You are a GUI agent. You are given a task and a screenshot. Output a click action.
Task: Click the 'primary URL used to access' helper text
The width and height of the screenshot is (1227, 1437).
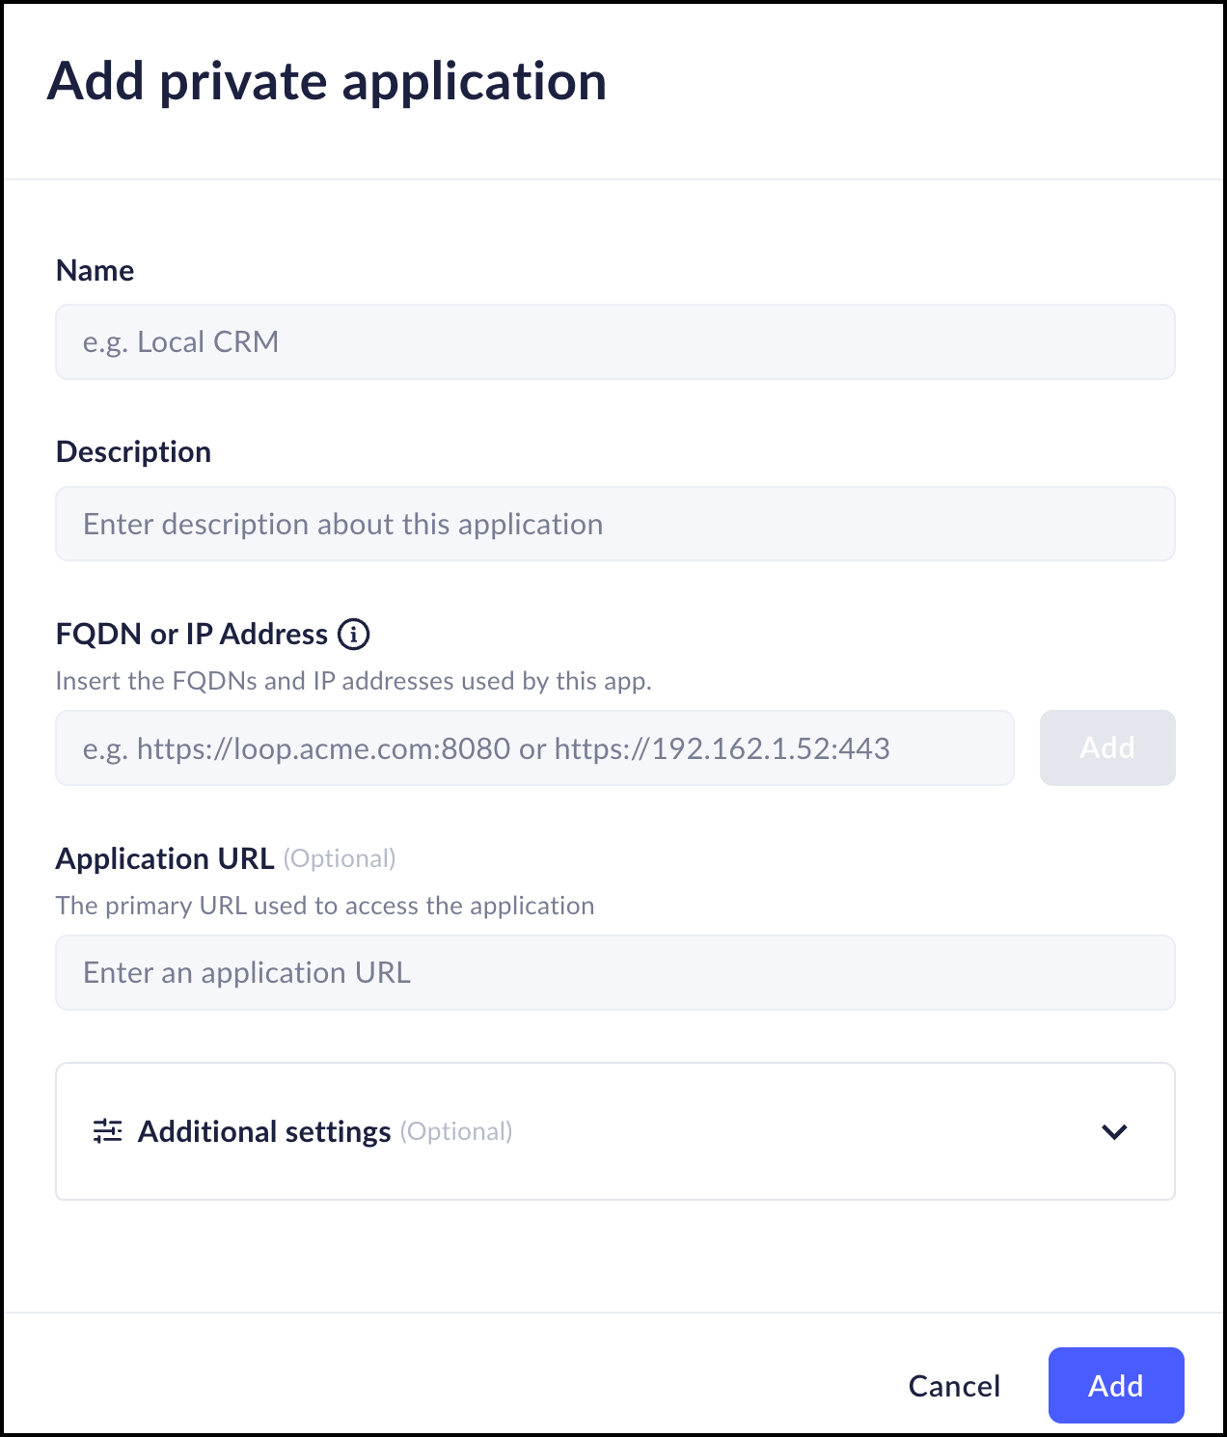[x=324, y=906]
